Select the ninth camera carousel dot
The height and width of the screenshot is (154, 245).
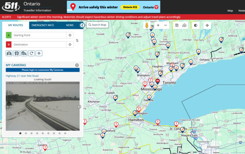point(65,133)
